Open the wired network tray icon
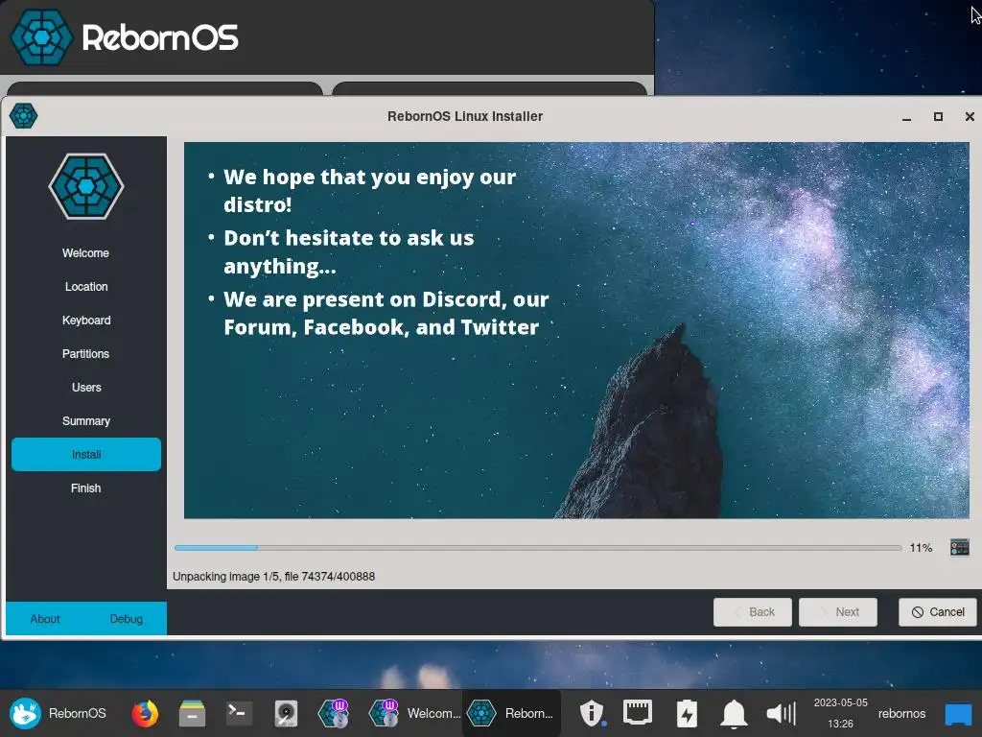This screenshot has height=737, width=982. 638,713
